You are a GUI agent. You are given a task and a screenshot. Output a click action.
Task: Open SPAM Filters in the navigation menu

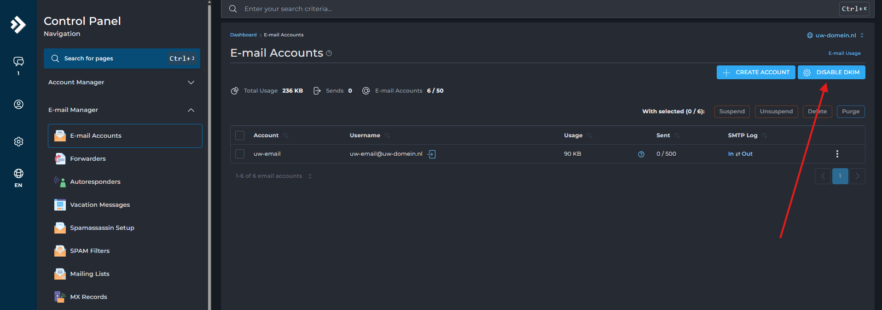click(x=125, y=251)
